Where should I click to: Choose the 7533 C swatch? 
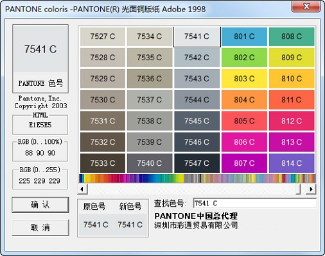coord(103,163)
